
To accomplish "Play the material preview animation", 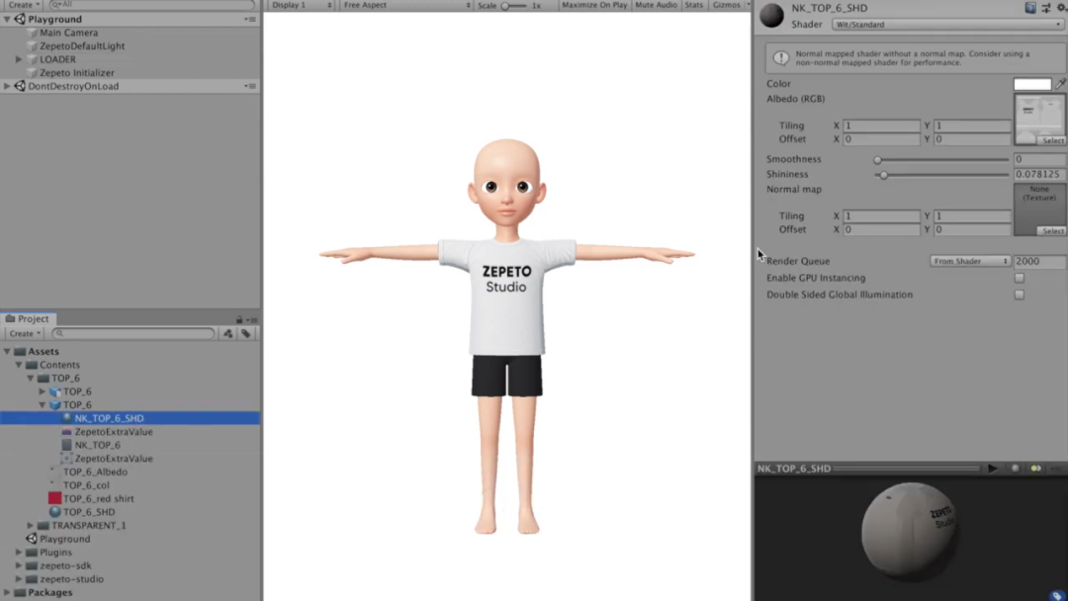I will (993, 468).
